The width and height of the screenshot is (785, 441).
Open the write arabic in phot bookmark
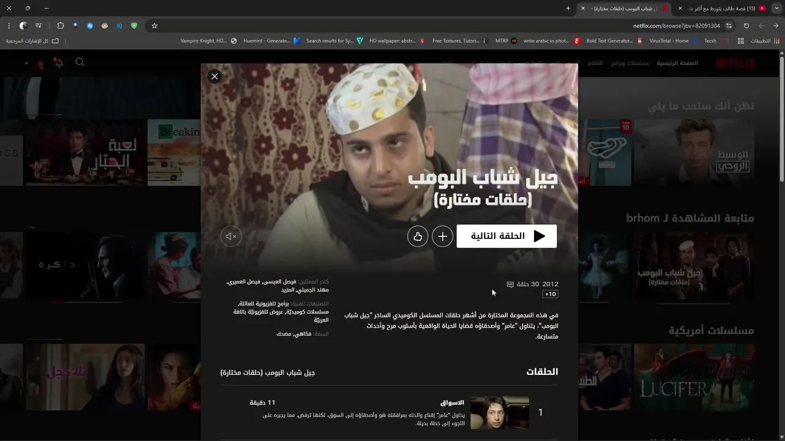[551, 41]
